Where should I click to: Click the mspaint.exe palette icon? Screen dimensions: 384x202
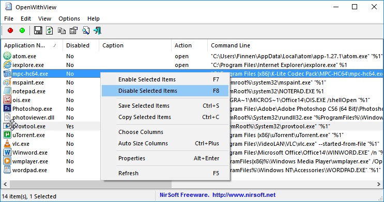pos(7,82)
